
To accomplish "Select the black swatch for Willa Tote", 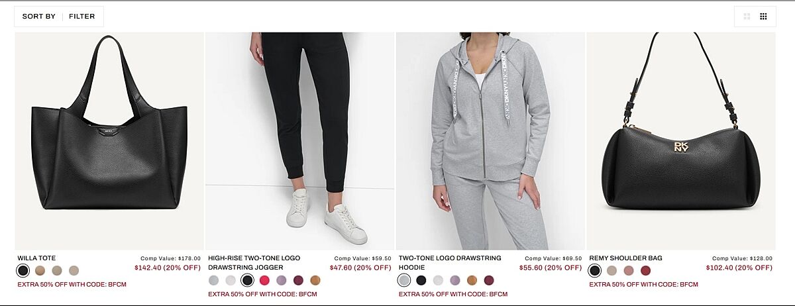I will click(23, 270).
